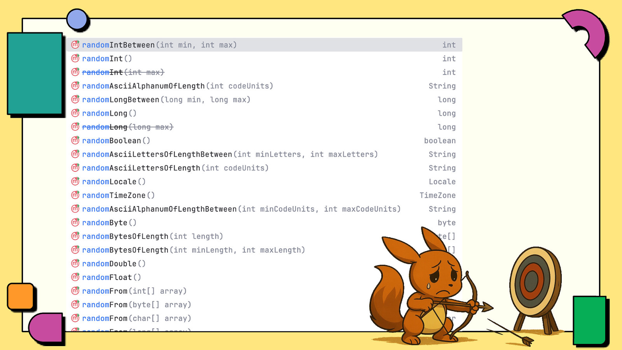Click method icon beside randomIntBetween
Image resolution: width=622 pixels, height=350 pixels.
click(x=75, y=45)
